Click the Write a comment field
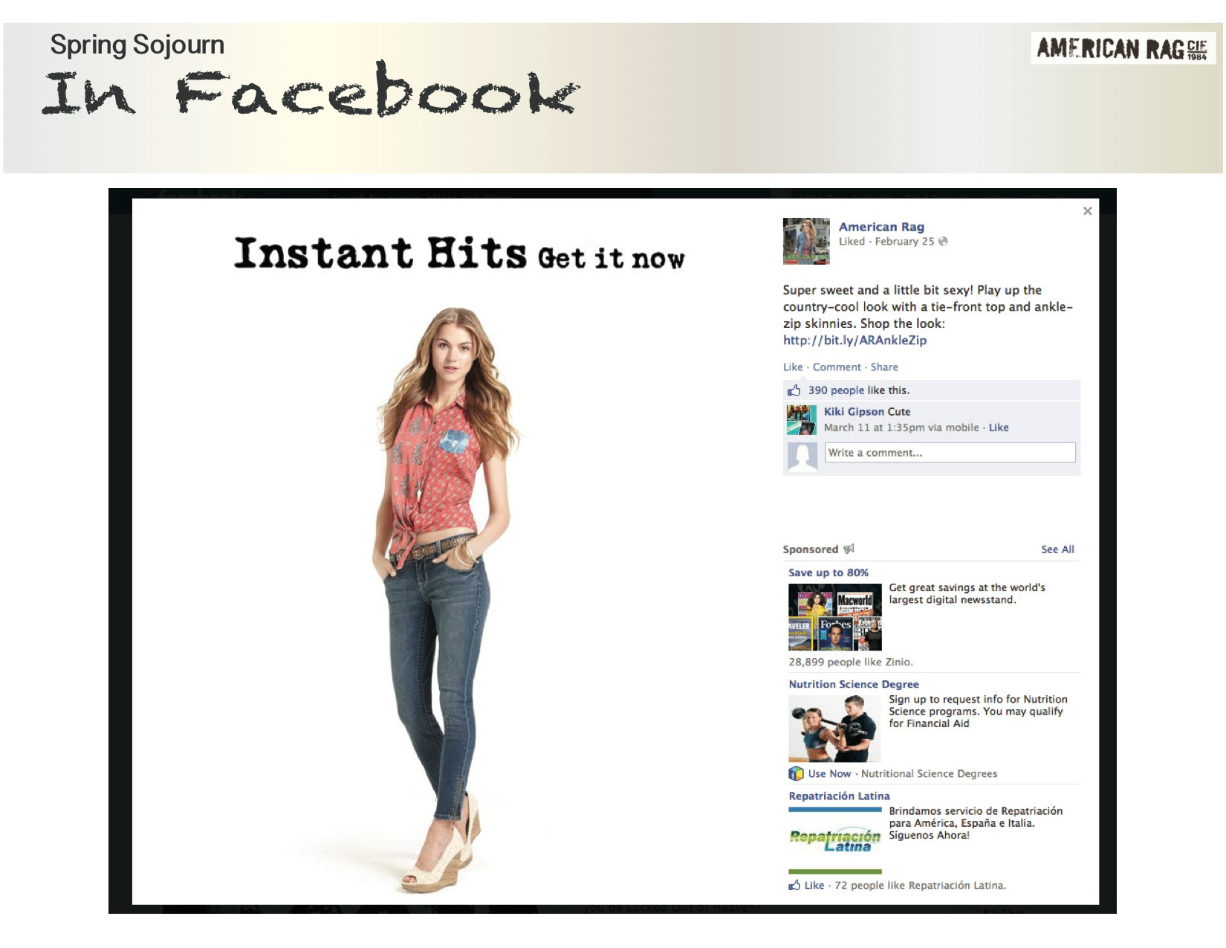 point(950,453)
